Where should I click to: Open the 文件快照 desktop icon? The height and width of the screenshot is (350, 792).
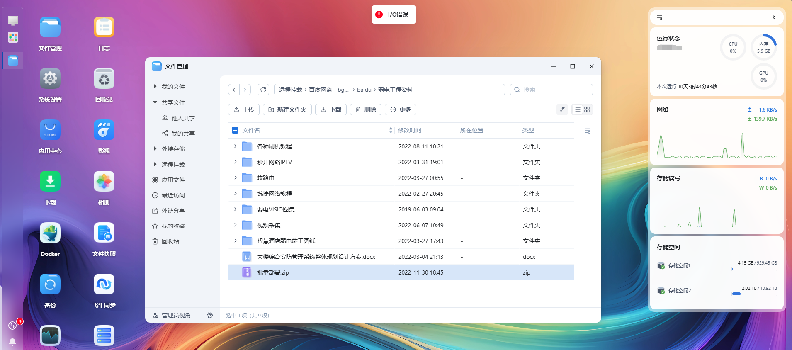[x=104, y=233]
